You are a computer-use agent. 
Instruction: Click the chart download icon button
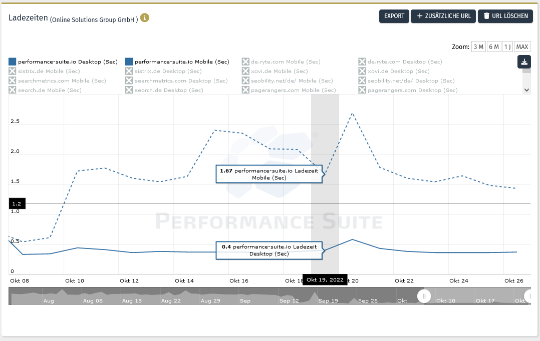coord(524,62)
